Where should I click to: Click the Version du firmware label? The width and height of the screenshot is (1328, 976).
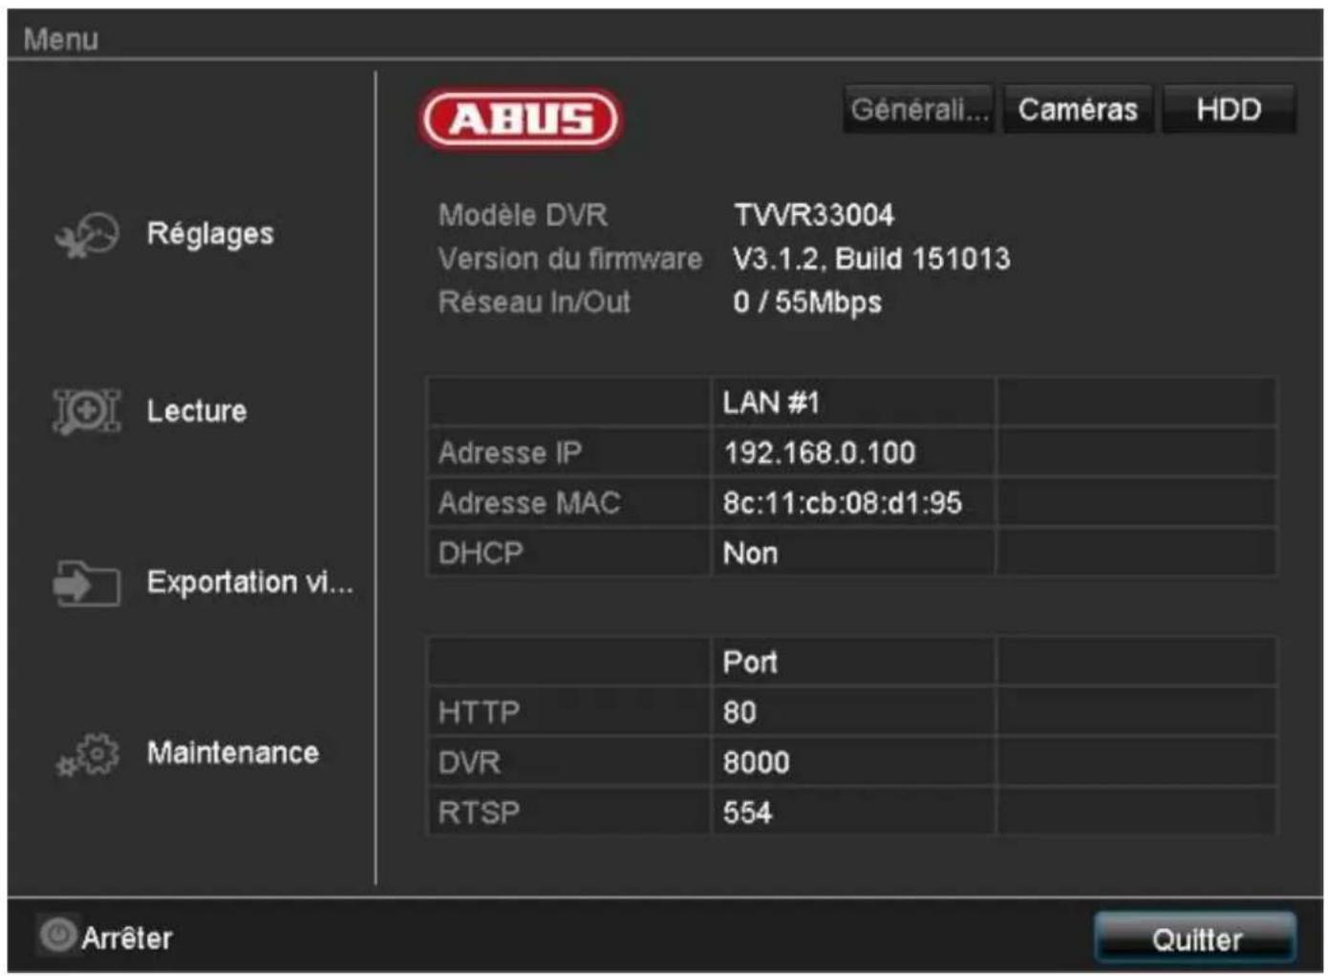pos(570,259)
